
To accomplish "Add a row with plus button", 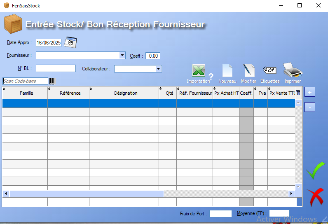I will click(310, 92).
